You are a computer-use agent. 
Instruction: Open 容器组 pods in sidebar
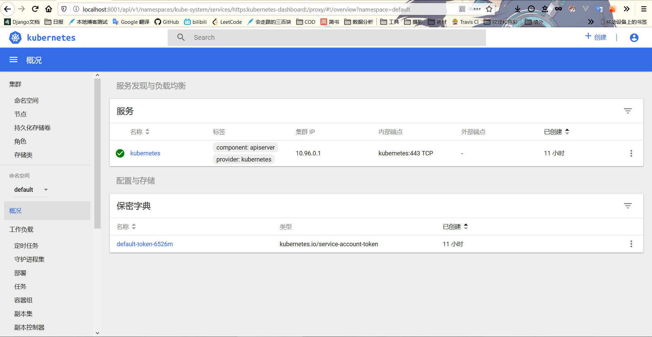tap(23, 300)
